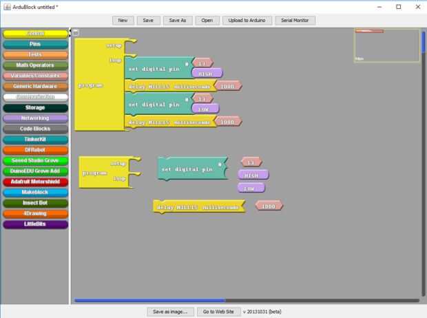Choose Save As in the toolbar
Image resolution: width=427 pixels, height=318 pixels.
(178, 21)
